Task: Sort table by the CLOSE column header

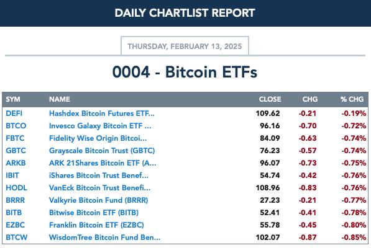Action: click(270, 99)
